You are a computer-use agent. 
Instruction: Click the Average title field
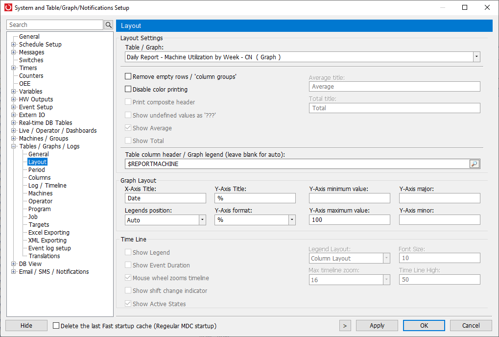pos(394,87)
